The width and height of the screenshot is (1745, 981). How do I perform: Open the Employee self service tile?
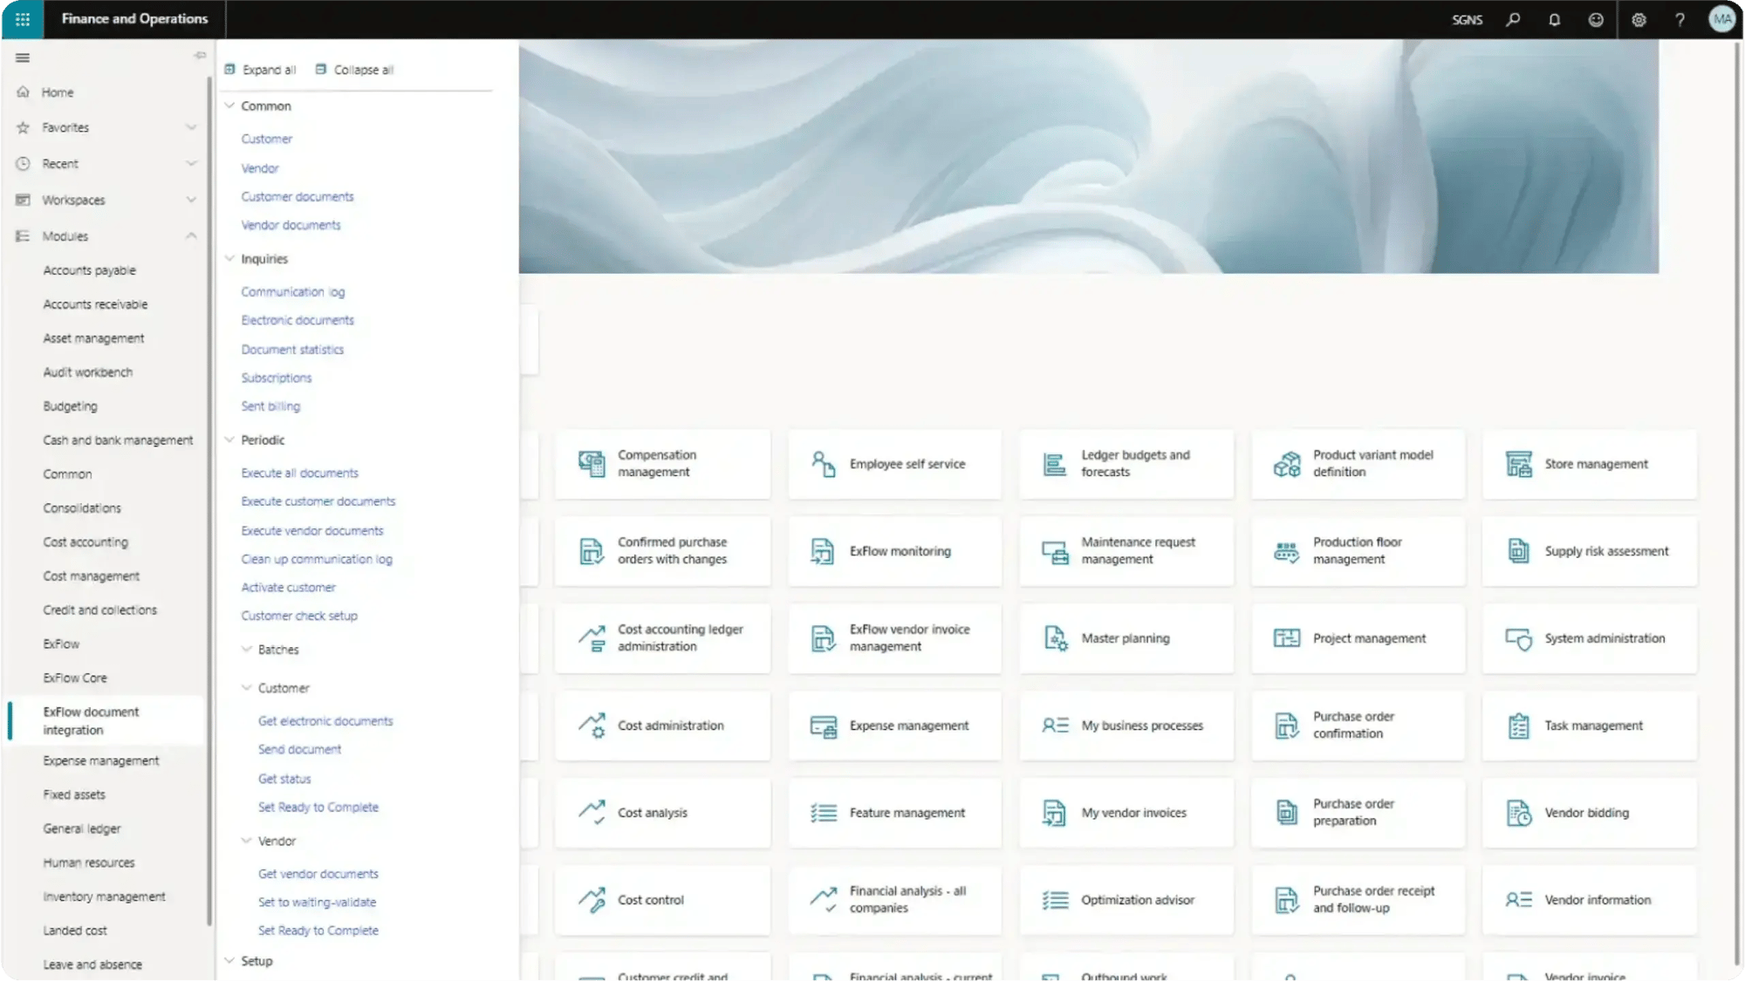pyautogui.click(x=894, y=464)
